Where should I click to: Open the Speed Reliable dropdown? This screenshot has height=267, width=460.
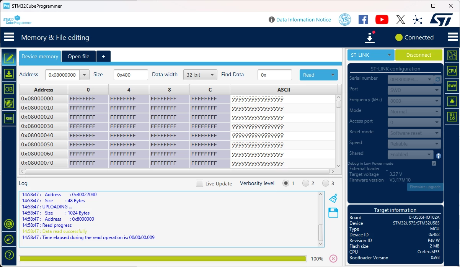coord(414,144)
